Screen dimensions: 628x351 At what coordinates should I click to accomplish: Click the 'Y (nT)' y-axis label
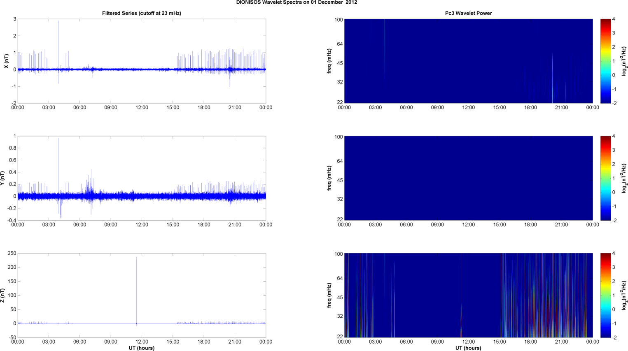(2, 178)
